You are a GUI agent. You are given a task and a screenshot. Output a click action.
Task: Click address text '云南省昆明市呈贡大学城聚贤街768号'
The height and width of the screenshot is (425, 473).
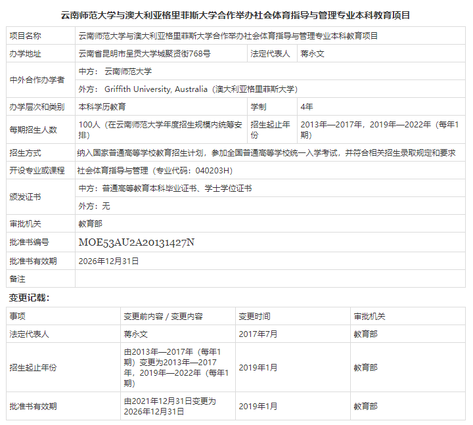point(145,54)
